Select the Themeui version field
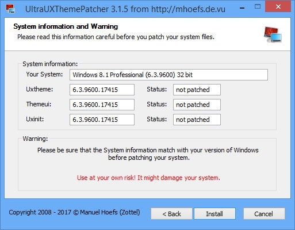295x230 pixels. click(x=102, y=105)
